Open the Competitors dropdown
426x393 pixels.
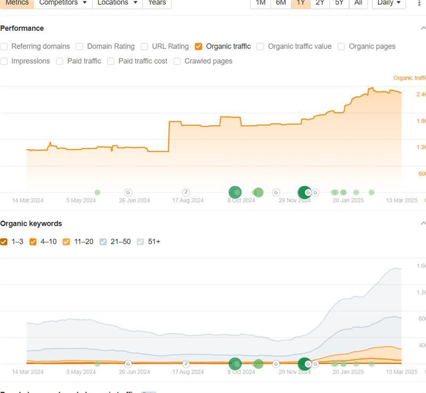coord(63,3)
